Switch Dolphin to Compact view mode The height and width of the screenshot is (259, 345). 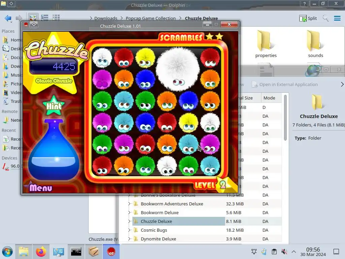45,18
